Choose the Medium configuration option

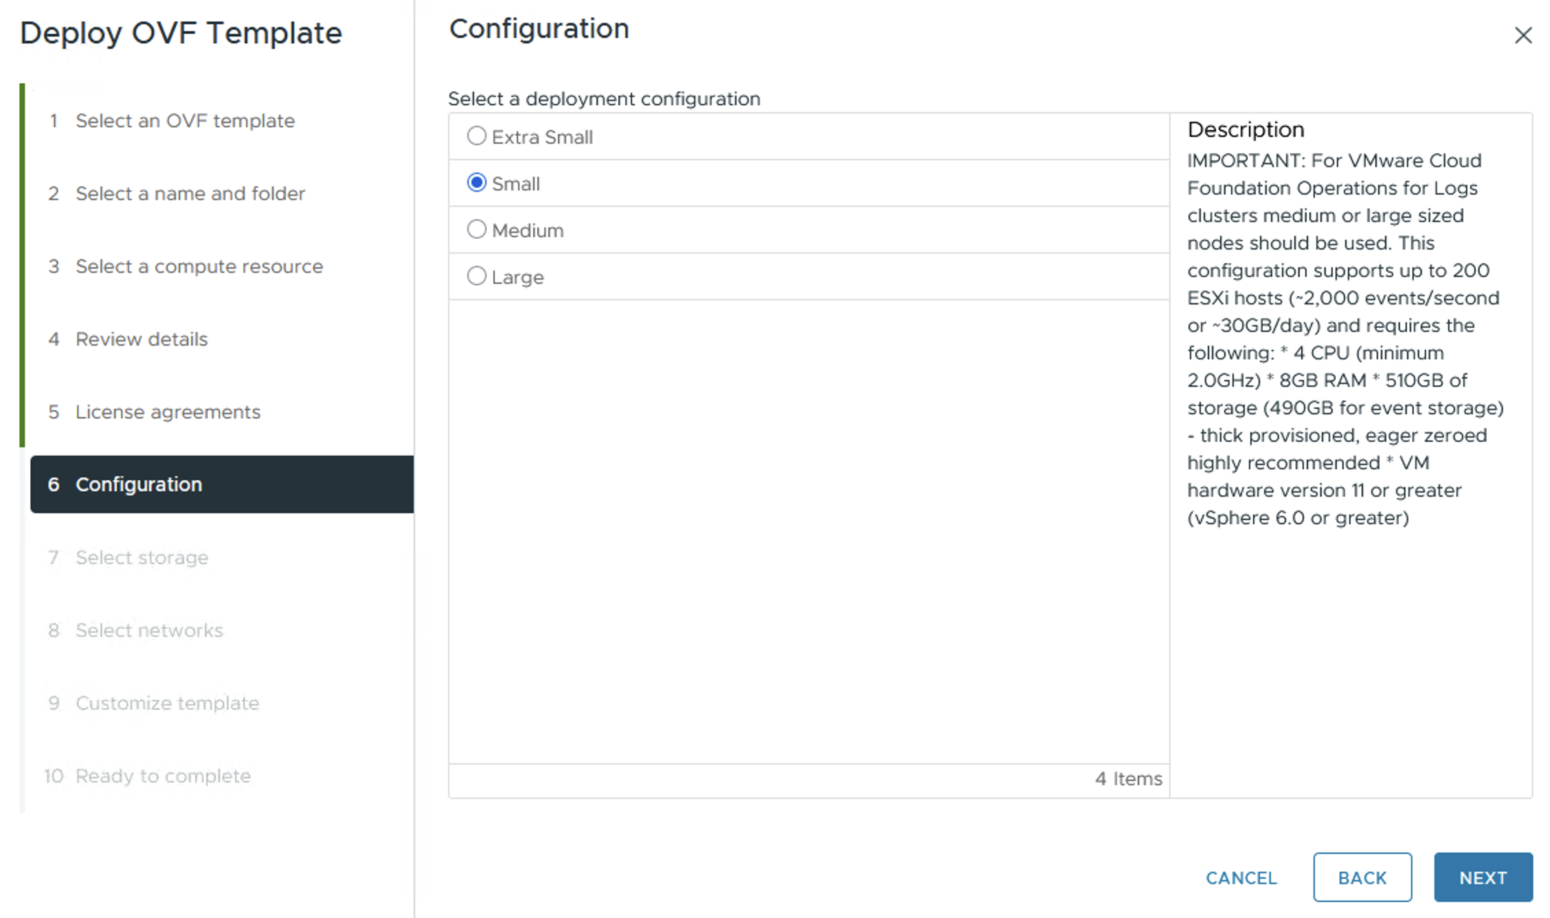point(476,229)
